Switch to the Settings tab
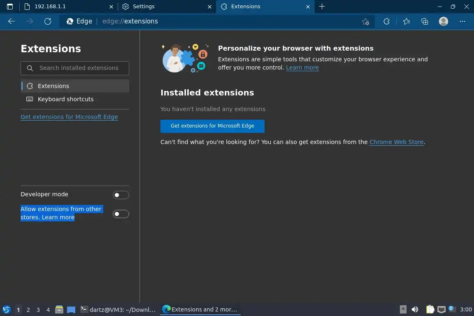Image resolution: width=474 pixels, height=316 pixels. (167, 6)
